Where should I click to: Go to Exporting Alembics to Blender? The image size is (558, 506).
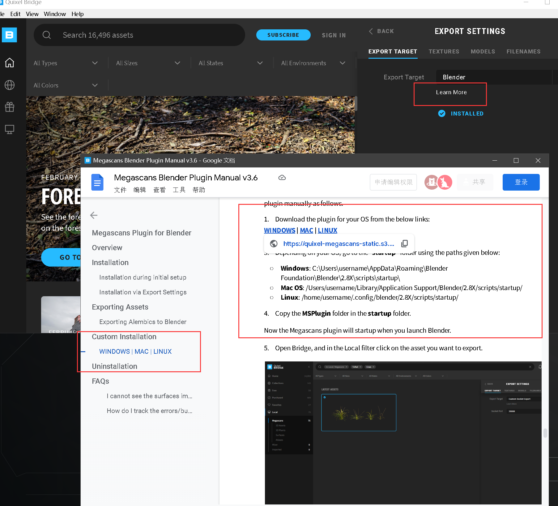(x=143, y=322)
